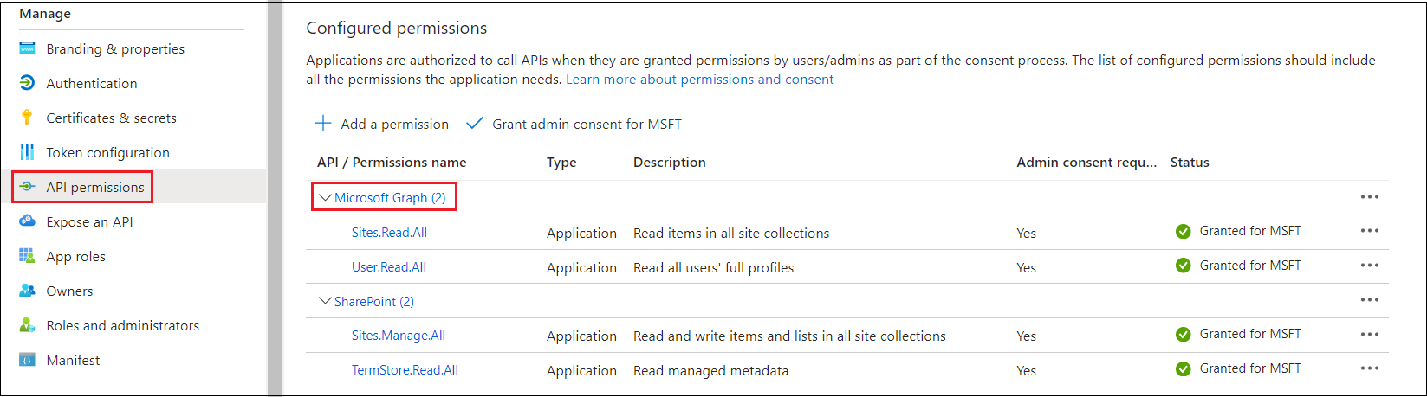Go to Expose an API page

point(89,221)
